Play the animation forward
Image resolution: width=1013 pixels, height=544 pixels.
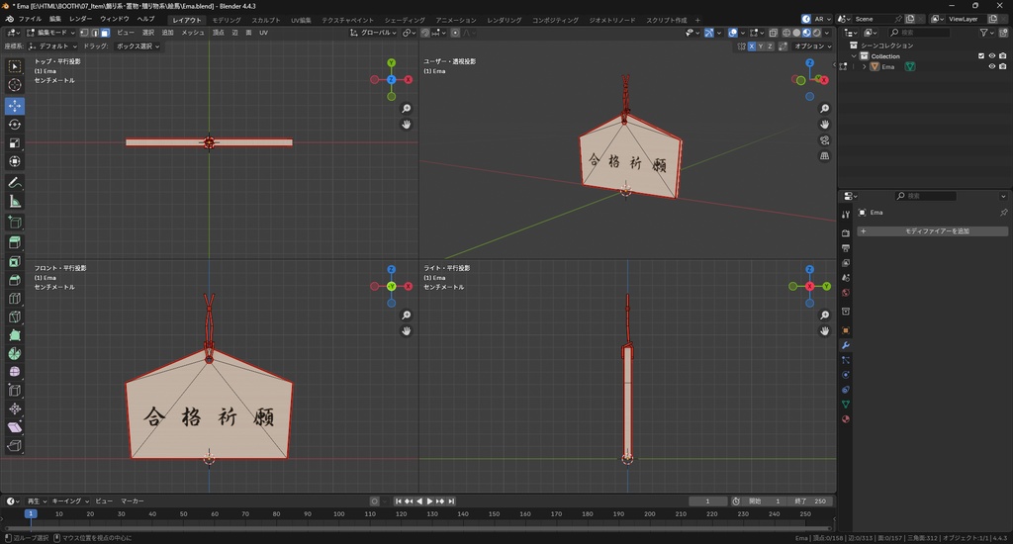tap(429, 501)
